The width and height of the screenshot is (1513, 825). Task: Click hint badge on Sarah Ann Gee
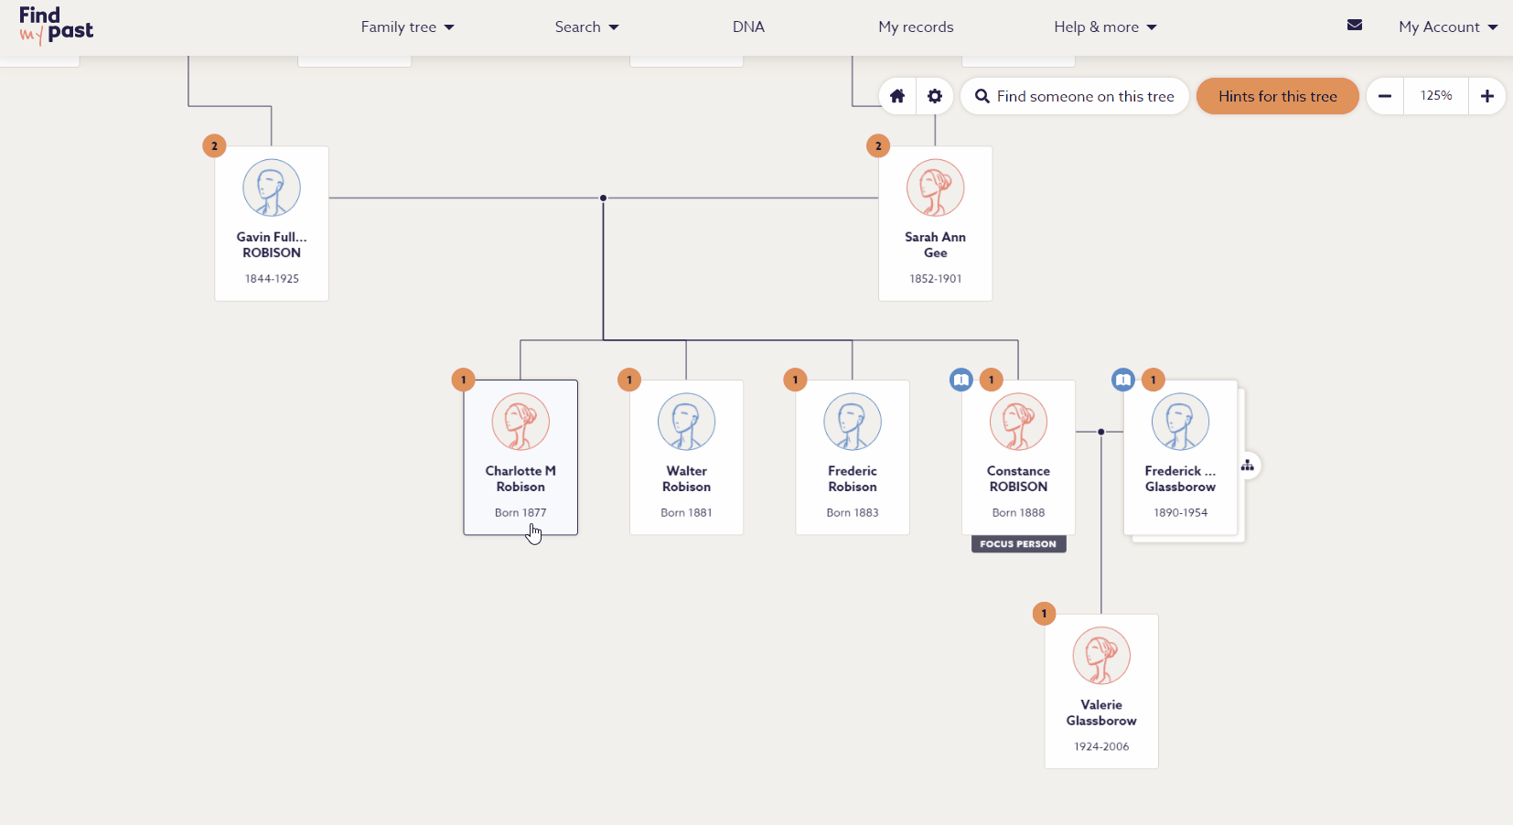click(878, 145)
